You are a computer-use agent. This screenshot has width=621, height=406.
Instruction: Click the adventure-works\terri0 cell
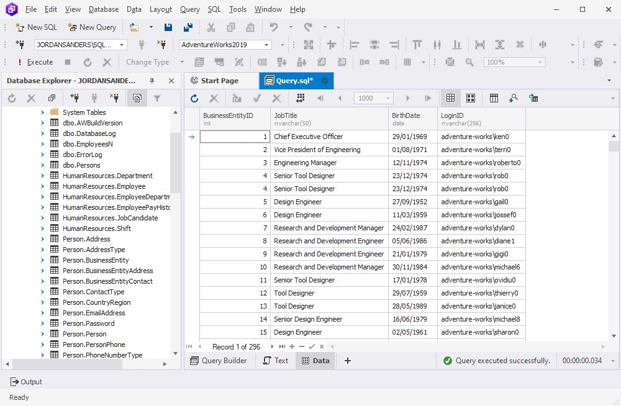click(x=481, y=150)
